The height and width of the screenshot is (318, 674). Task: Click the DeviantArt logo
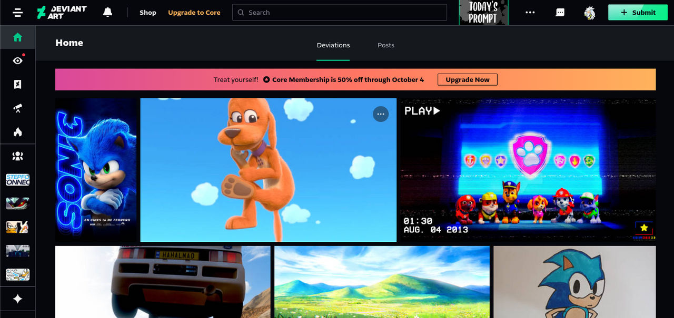coord(62,13)
